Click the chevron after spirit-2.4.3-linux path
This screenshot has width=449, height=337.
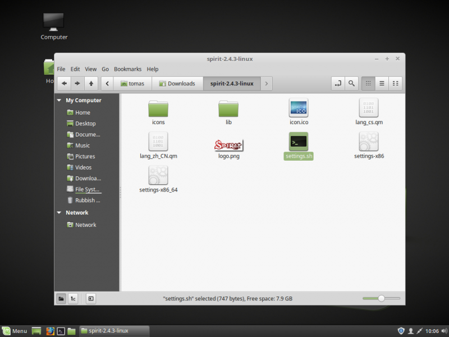coord(267,83)
